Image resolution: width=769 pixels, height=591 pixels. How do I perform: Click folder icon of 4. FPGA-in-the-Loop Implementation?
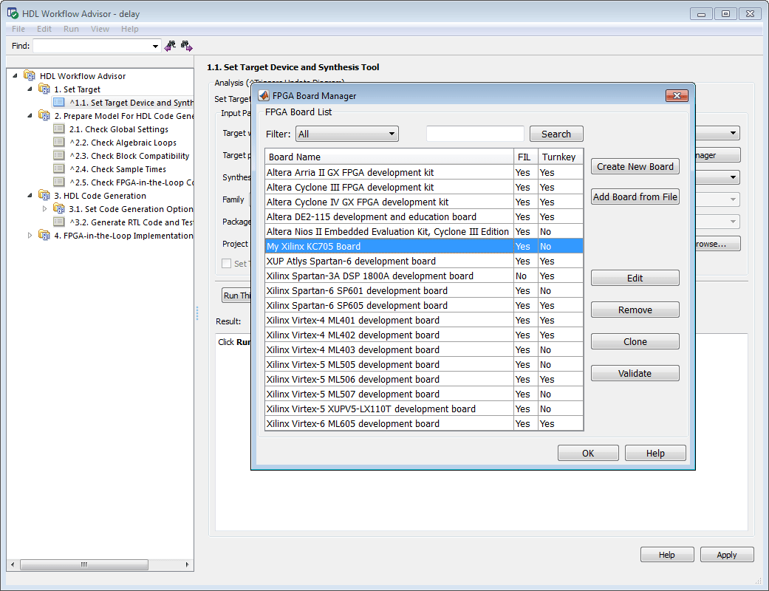pos(44,235)
